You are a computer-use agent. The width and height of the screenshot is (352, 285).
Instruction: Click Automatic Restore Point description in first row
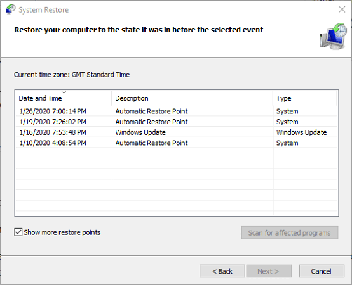(x=151, y=111)
